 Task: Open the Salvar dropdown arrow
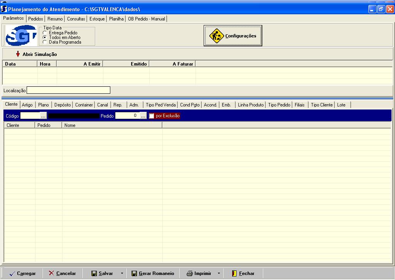(x=122, y=273)
